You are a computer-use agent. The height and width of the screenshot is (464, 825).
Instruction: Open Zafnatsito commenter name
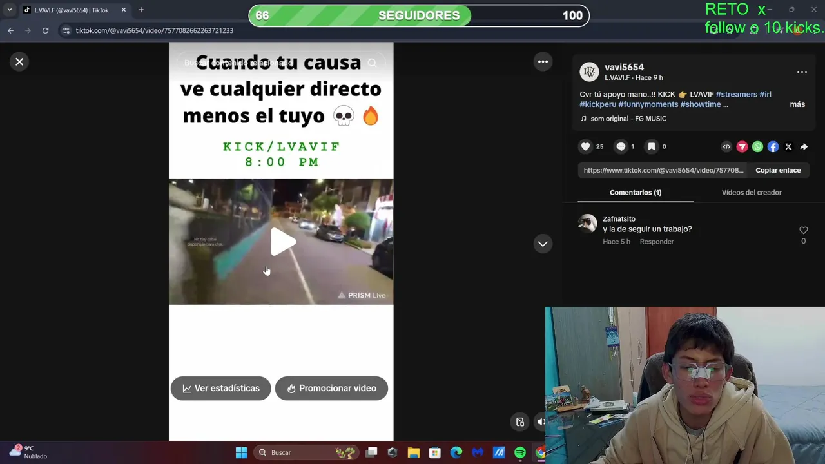[x=619, y=219]
